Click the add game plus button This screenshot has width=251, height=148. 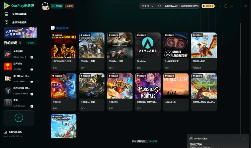pos(19,118)
